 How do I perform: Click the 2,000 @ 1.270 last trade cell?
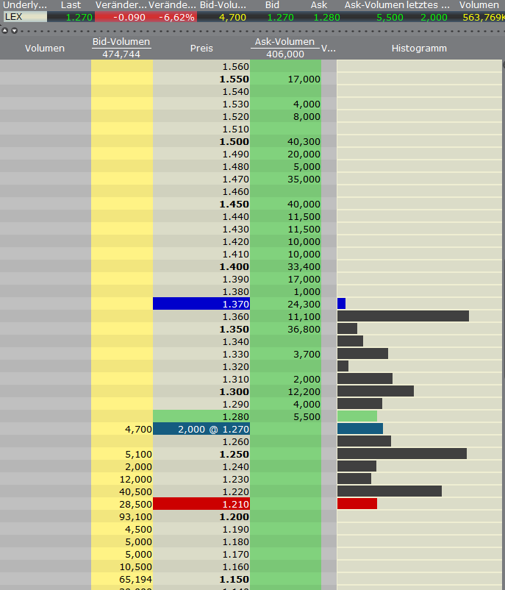click(201, 429)
